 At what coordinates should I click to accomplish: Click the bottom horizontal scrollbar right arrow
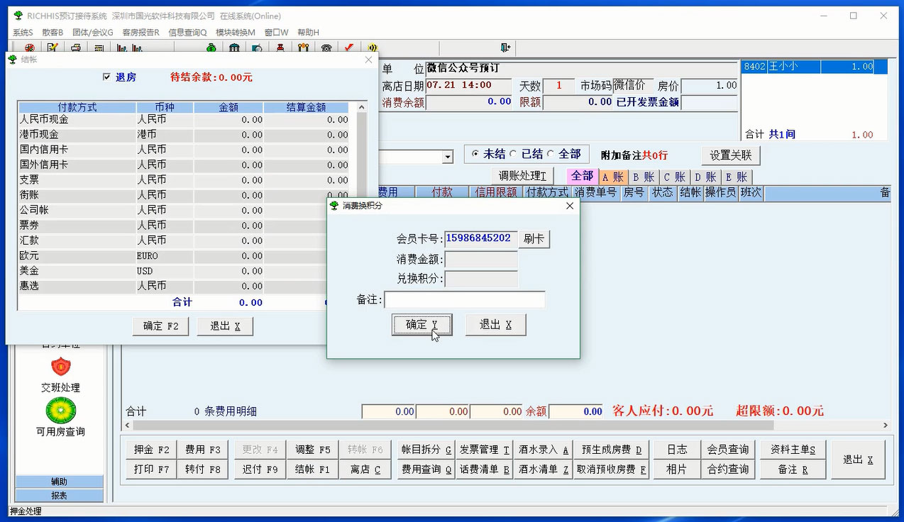(x=886, y=426)
